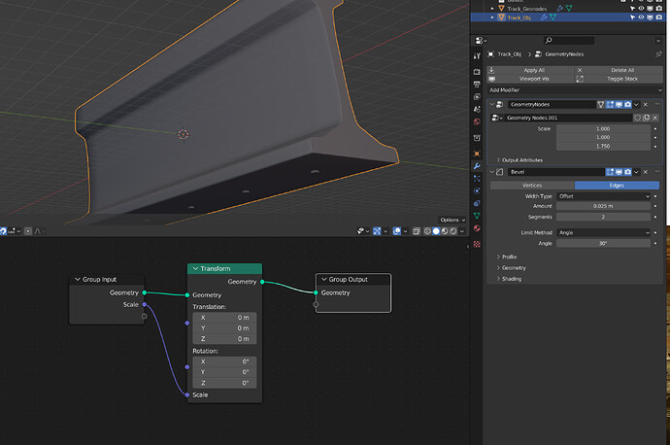Image resolution: width=670 pixels, height=445 pixels.
Task: Expand the Bevel Geometry section
Action: coord(512,268)
